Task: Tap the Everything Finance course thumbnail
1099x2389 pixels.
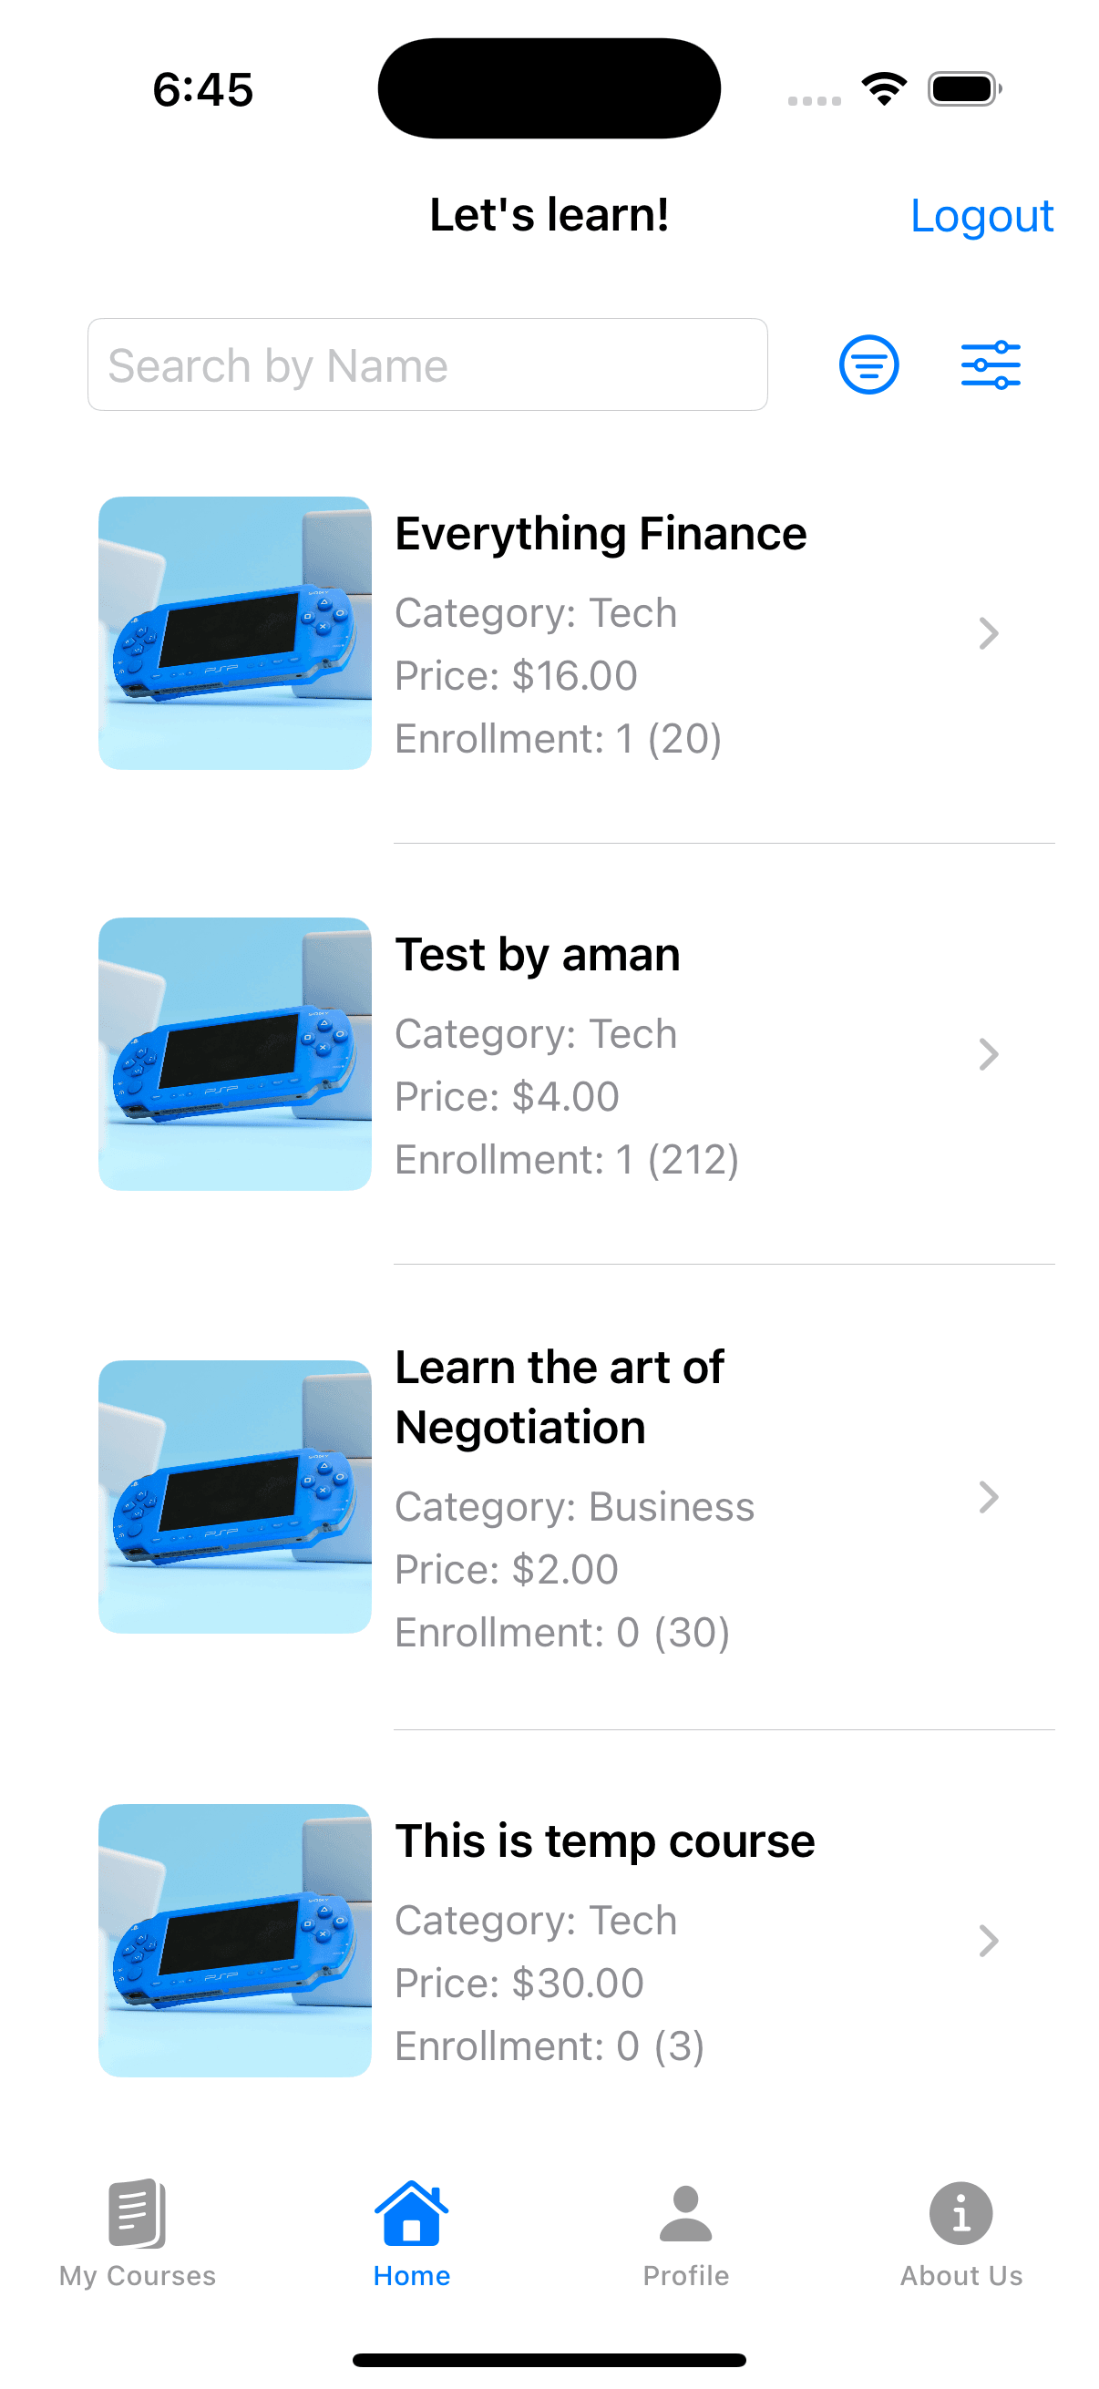Action: [x=234, y=633]
